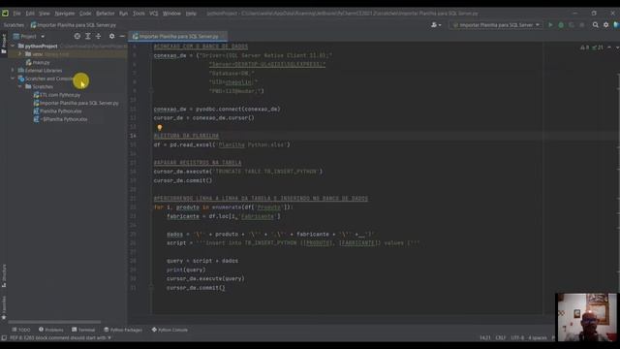
Task: Click the file name breadcrumb in navigation bar
Action: point(74,25)
